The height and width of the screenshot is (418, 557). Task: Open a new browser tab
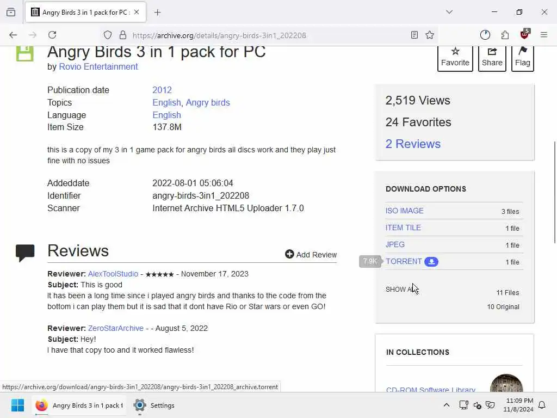(x=158, y=13)
